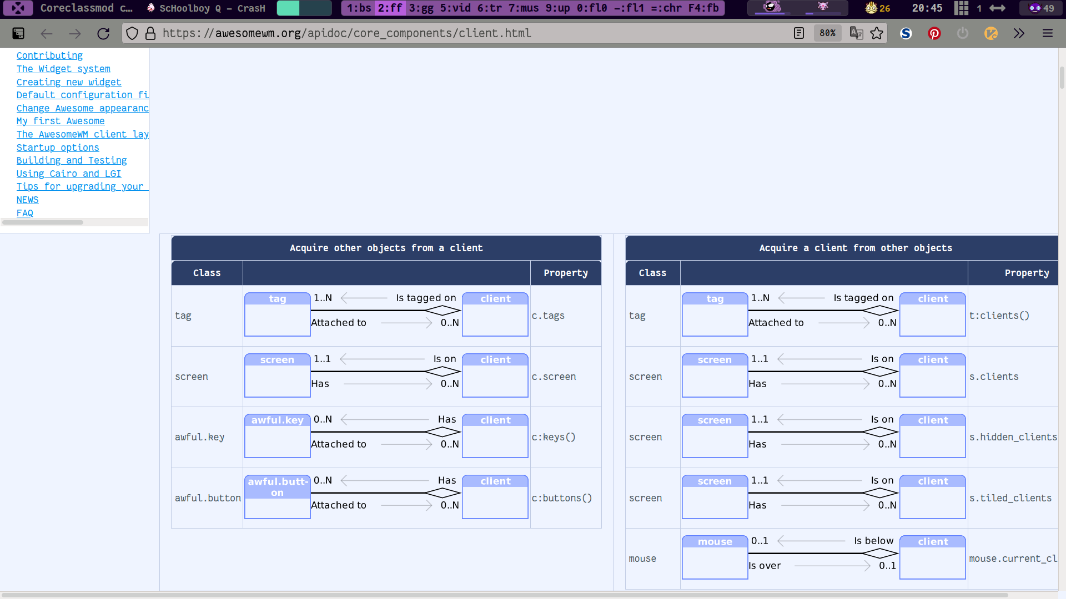Click the tiled layout icon in status bar
Screen dimensions: 1066x599
point(961,8)
